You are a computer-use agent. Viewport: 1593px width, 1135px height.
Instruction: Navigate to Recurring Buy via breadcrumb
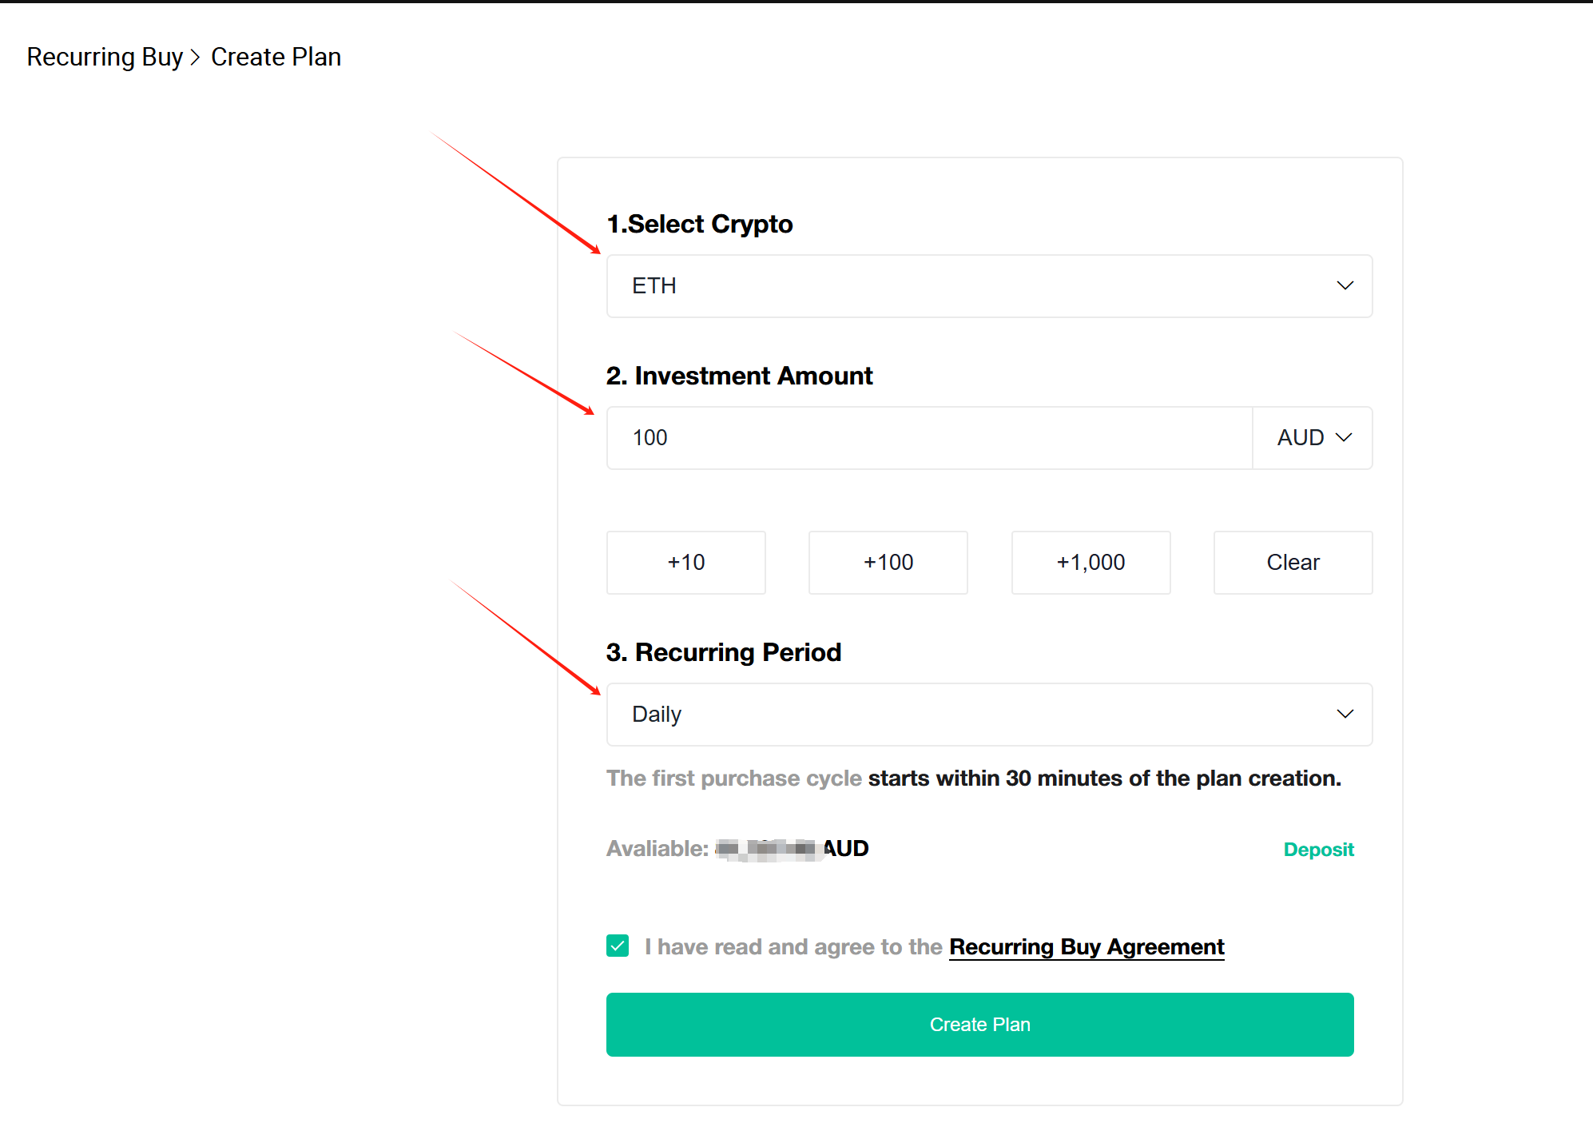pos(105,56)
